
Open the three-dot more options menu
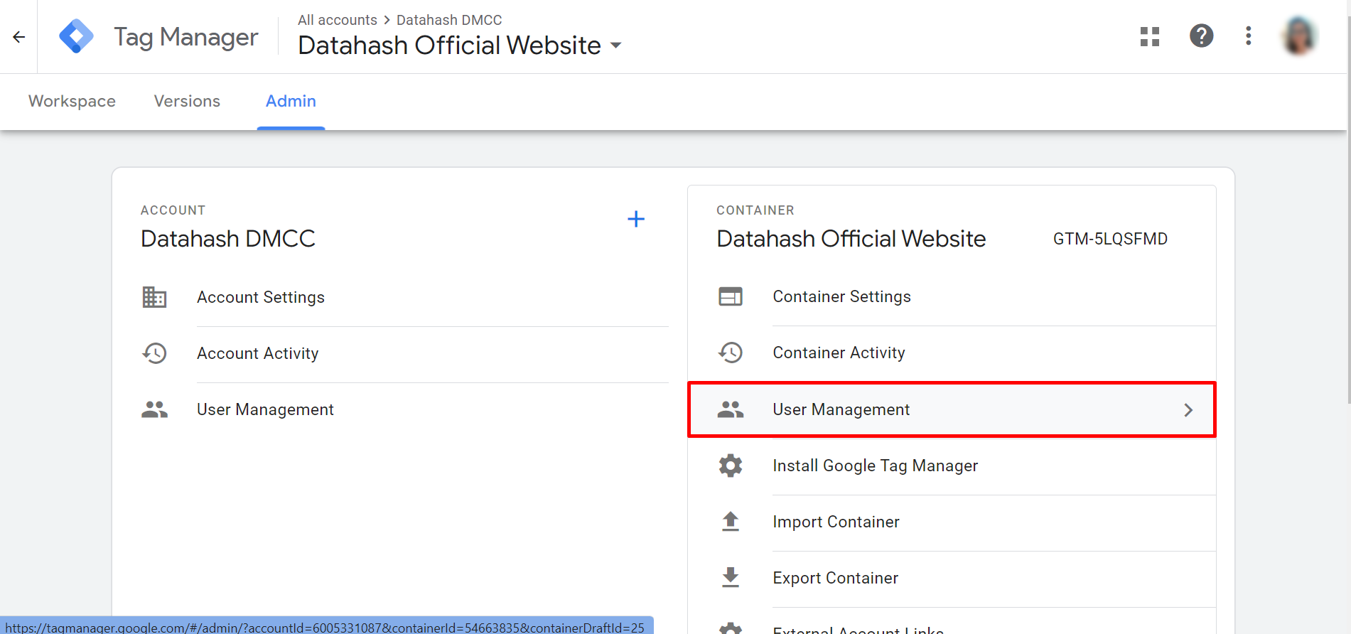click(1249, 36)
